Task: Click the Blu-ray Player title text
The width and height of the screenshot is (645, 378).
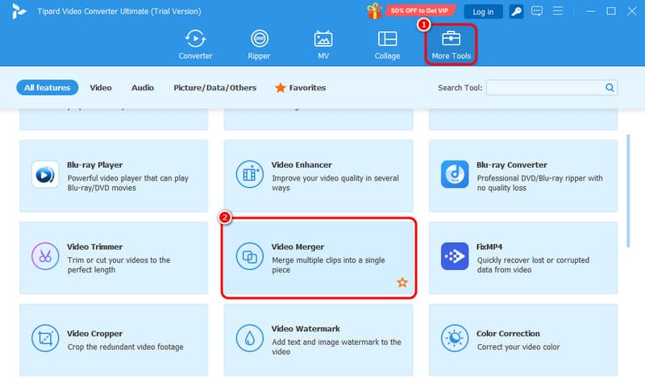Action: point(94,165)
